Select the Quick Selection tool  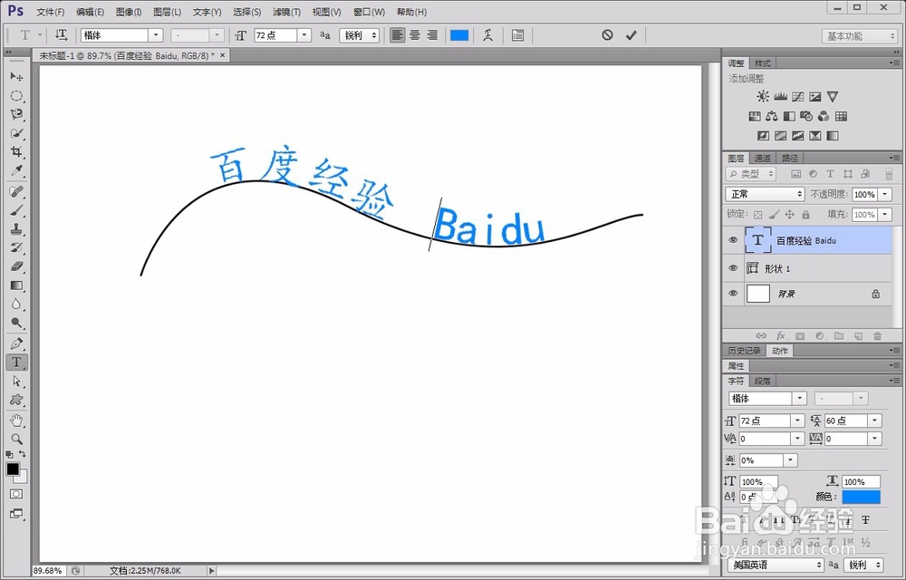click(16, 133)
